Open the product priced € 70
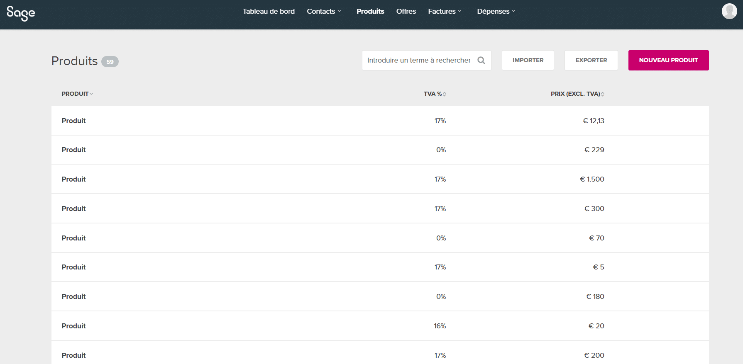The width and height of the screenshot is (743, 364). pos(380,238)
